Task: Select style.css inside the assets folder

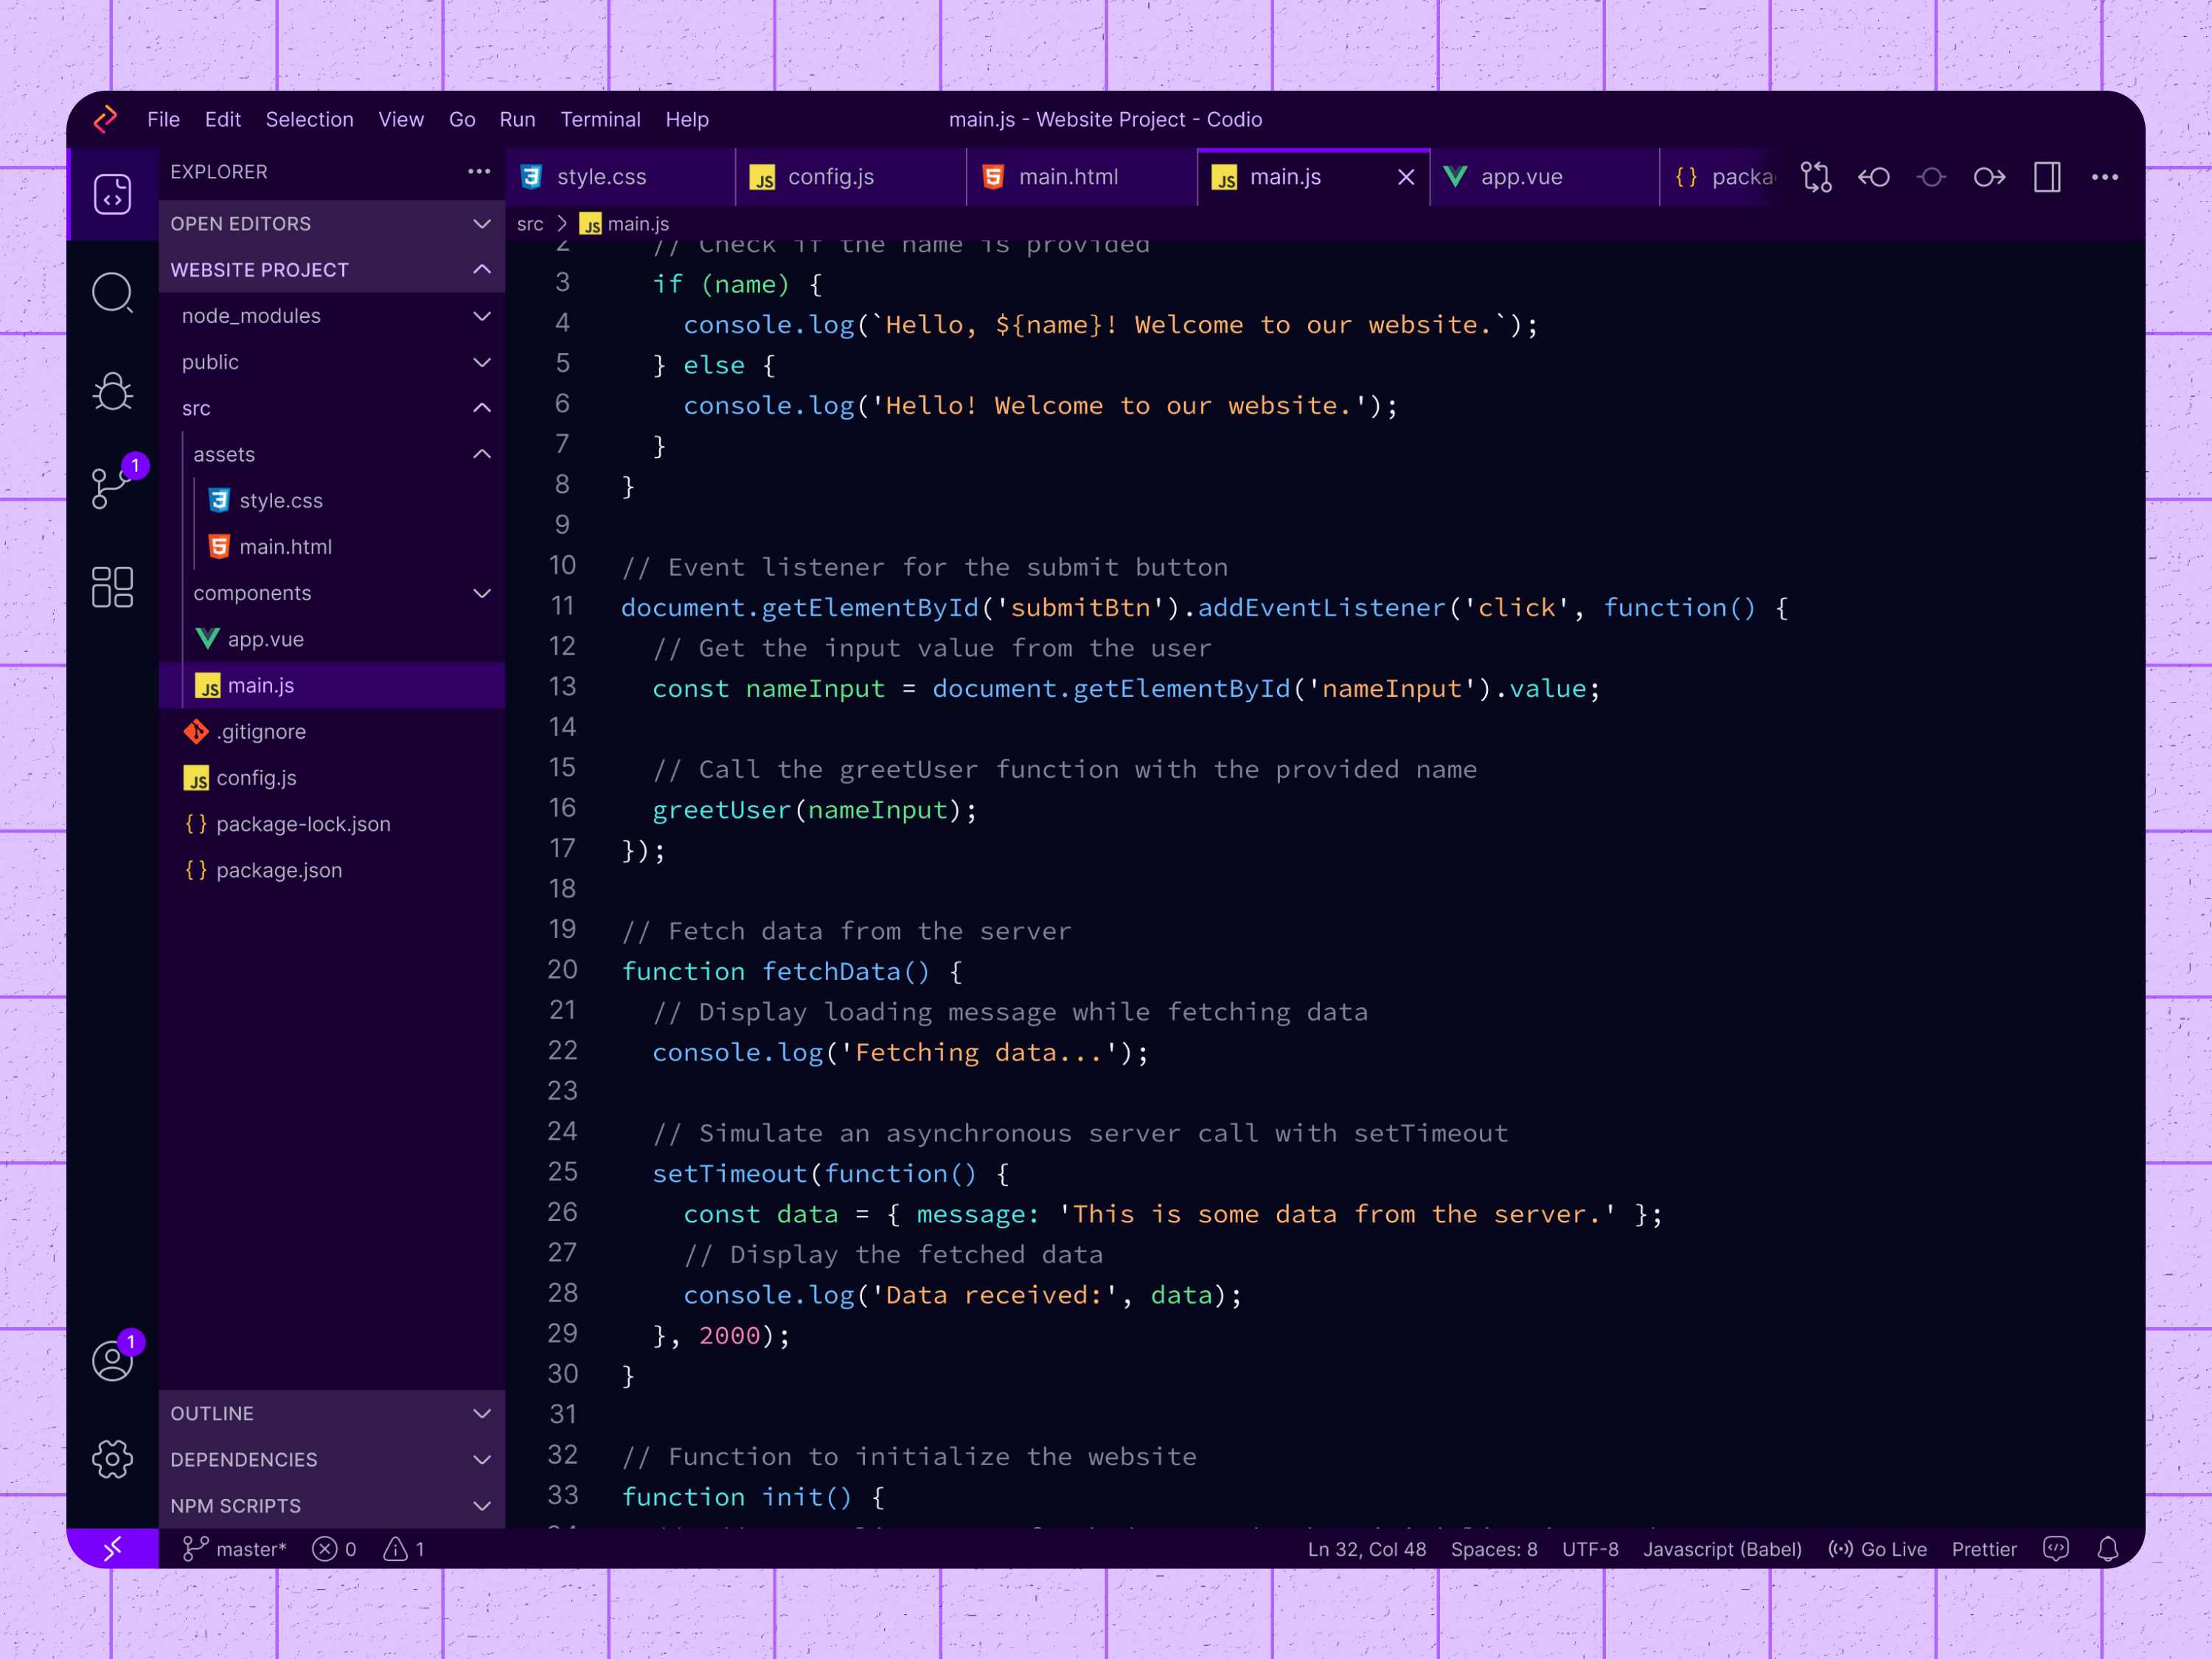Action: 281,500
